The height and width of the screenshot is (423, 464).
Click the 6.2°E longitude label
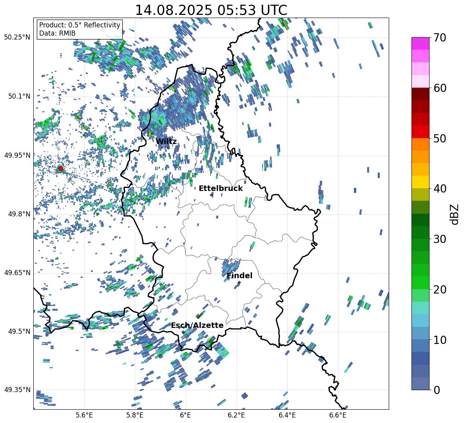pyautogui.click(x=236, y=415)
